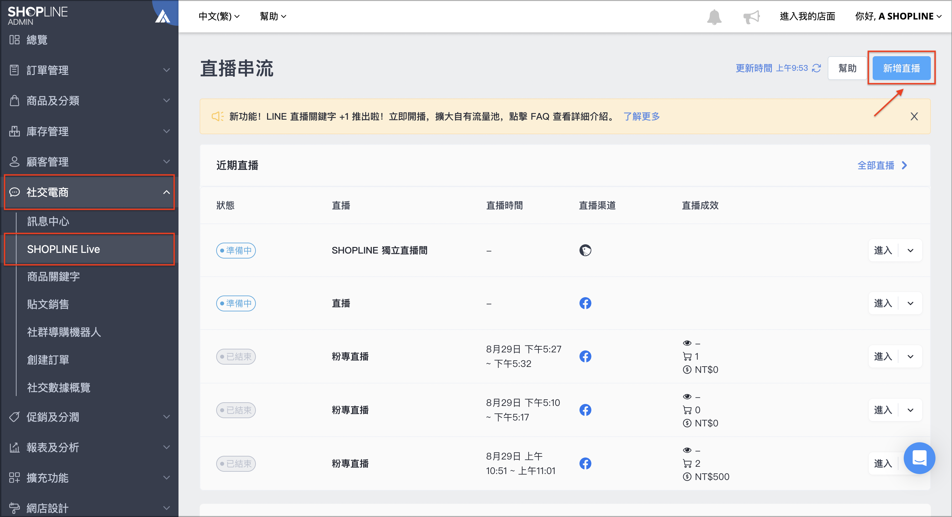The width and height of the screenshot is (952, 517).
Task: Click 進入我的店面 link
Action: 807,16
